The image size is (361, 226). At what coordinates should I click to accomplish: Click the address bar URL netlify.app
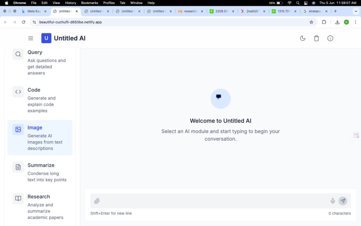coord(70,22)
